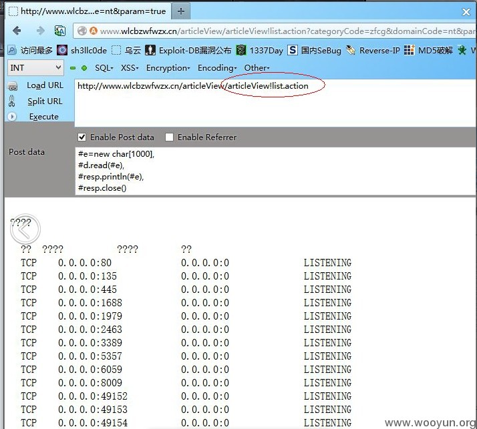477x429 pixels.
Task: Click the Execute button
Action: click(x=44, y=117)
